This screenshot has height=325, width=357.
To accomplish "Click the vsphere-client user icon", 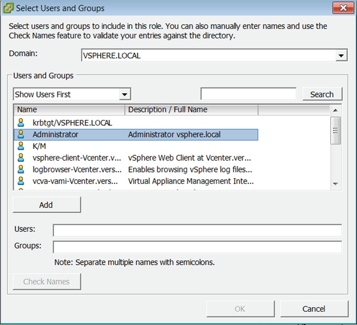I will (21, 157).
